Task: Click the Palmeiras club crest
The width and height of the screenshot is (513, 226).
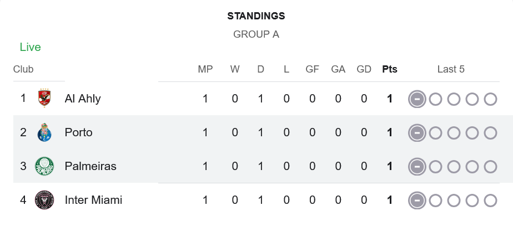Action: coord(44,166)
